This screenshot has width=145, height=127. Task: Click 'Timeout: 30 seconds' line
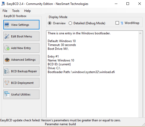62,45
